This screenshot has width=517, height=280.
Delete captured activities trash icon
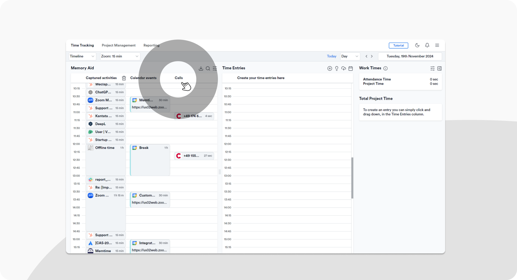pyautogui.click(x=124, y=78)
